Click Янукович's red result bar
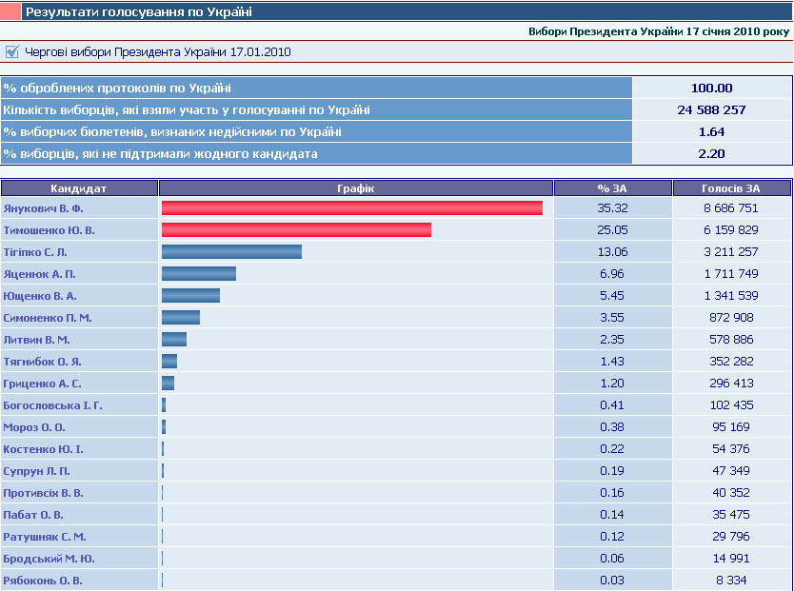The width and height of the screenshot is (794, 591). pyautogui.click(x=351, y=208)
